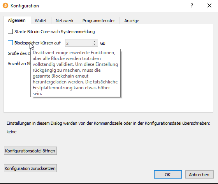Confirm settings with OK button
Image resolution: width=218 pixels, height=184 pixels.
coord(168,175)
